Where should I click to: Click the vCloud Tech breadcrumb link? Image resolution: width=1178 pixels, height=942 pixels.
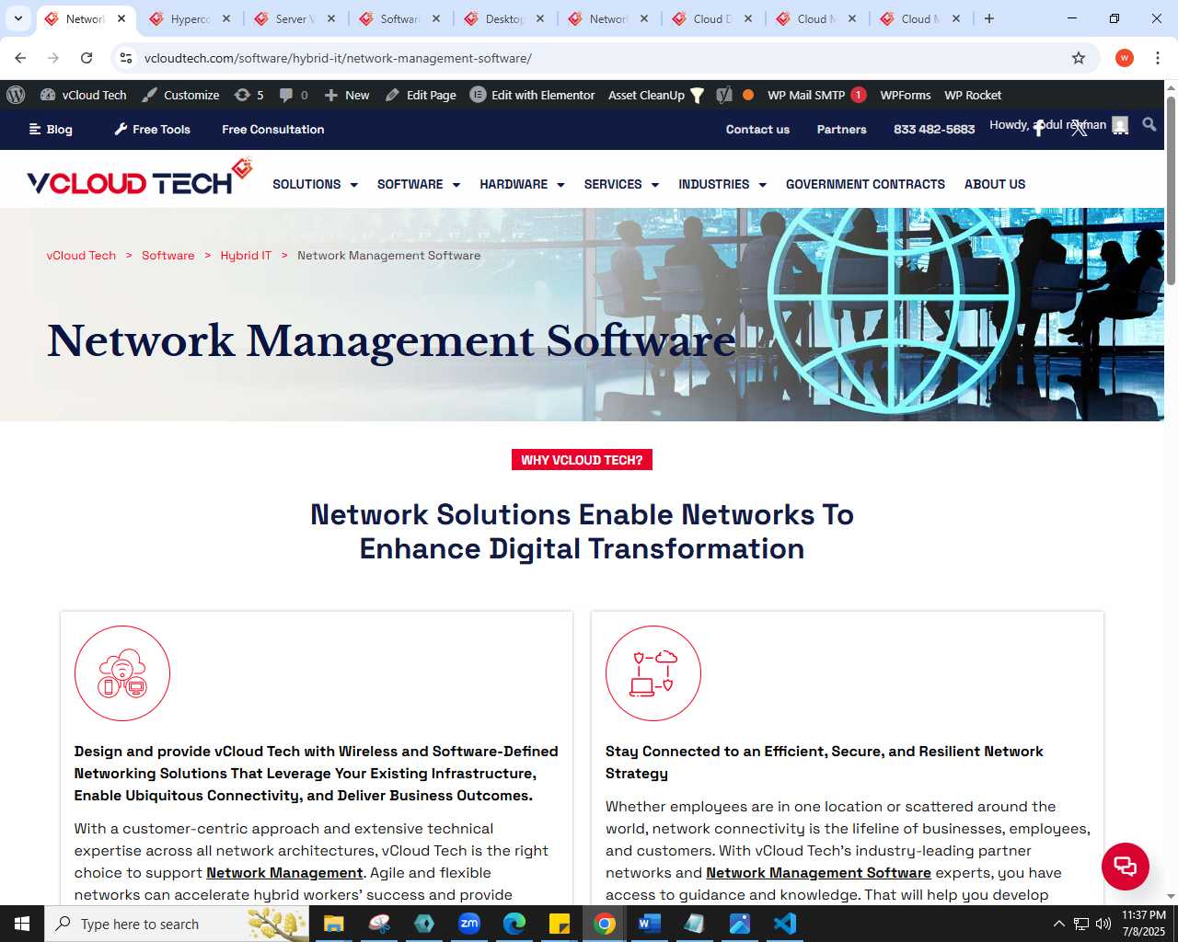(81, 256)
